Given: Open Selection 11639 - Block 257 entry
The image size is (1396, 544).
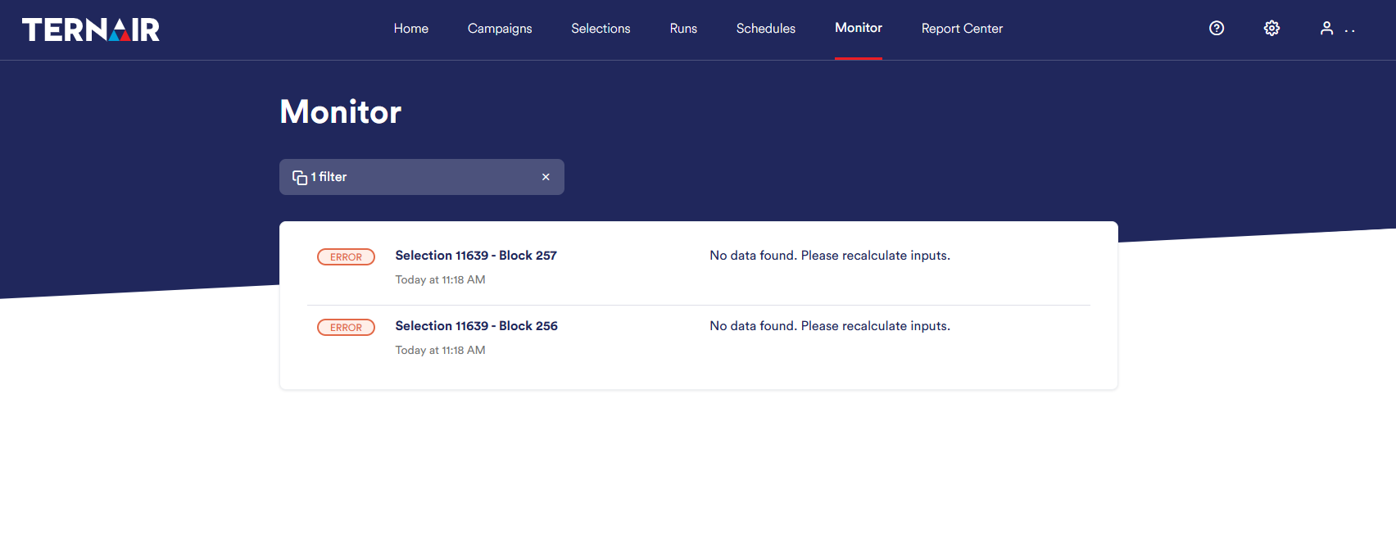Looking at the screenshot, I should (x=476, y=256).
